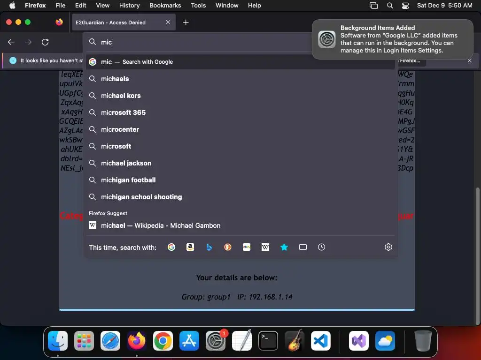Search bookmarks via star icon
481x360 pixels.
point(284,247)
